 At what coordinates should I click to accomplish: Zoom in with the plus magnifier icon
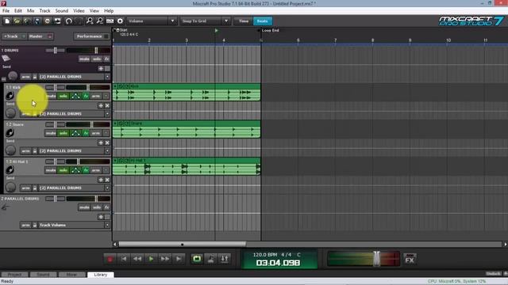pyautogui.click(x=90, y=21)
